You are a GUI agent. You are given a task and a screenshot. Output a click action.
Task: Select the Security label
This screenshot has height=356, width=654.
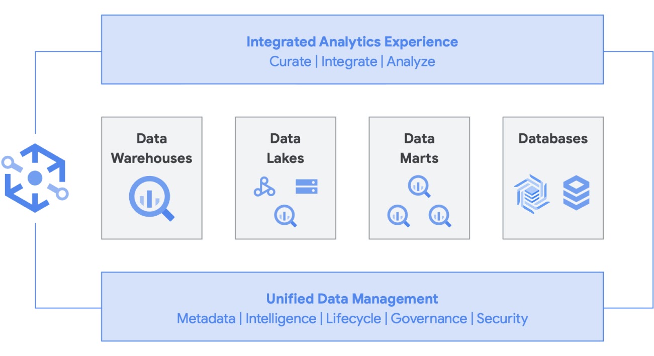tap(502, 319)
